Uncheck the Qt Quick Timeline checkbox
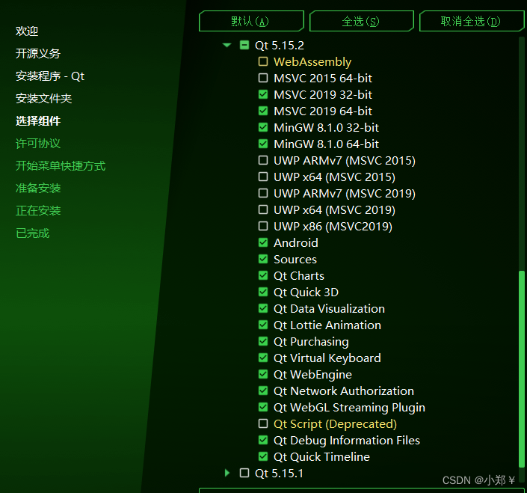The image size is (527, 493). (263, 456)
